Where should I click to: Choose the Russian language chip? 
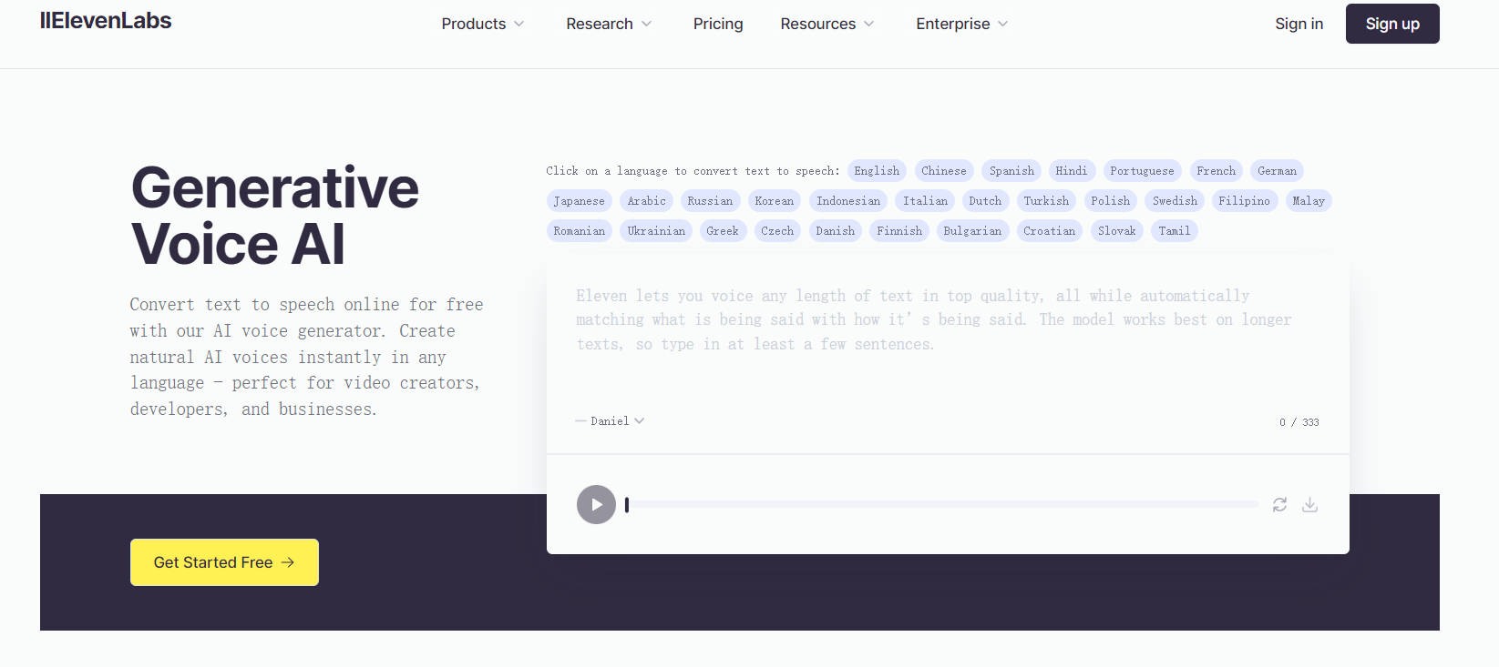710,201
